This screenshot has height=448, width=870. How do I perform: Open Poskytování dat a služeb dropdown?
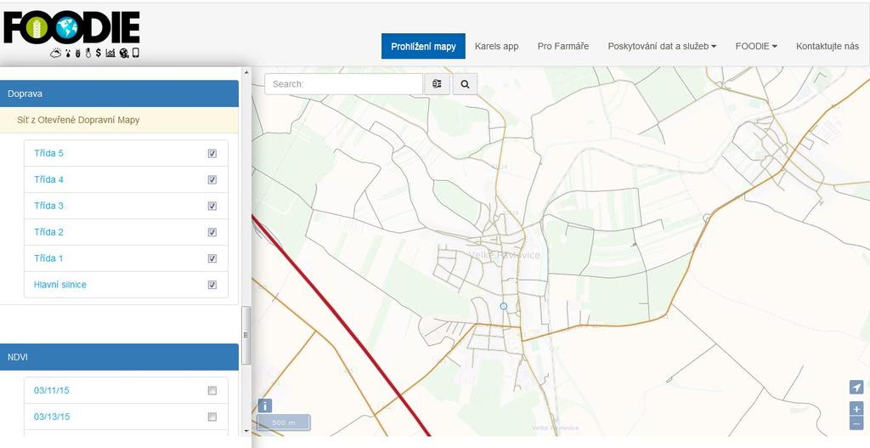(x=662, y=46)
